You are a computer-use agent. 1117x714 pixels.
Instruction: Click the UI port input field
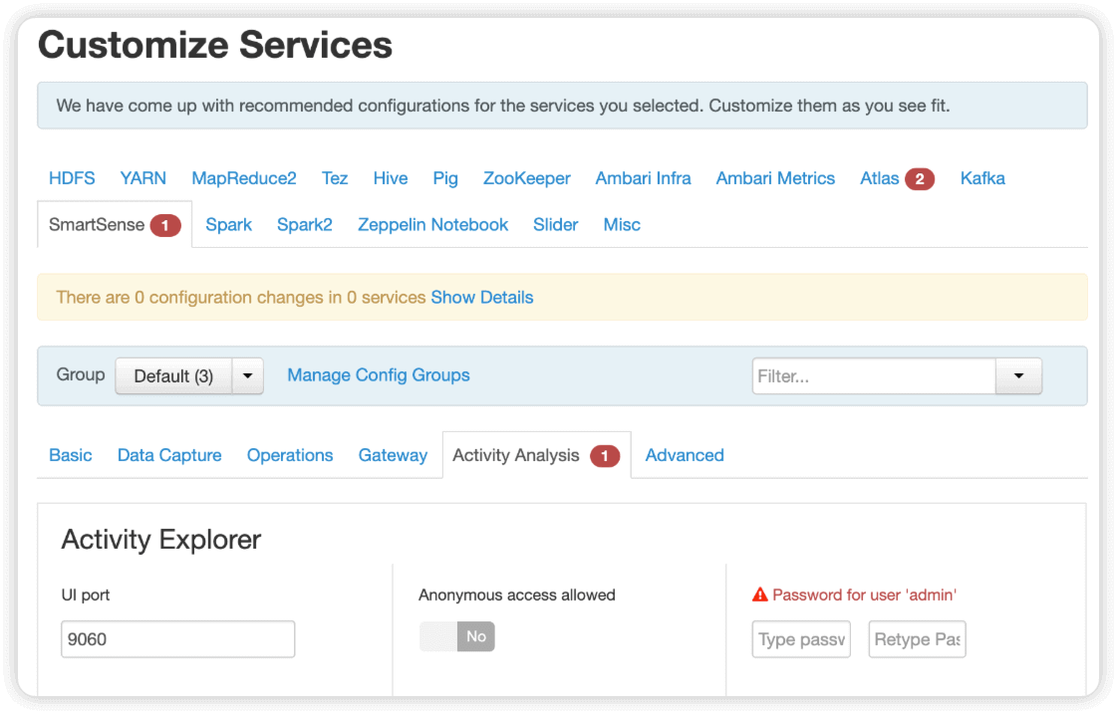click(178, 638)
